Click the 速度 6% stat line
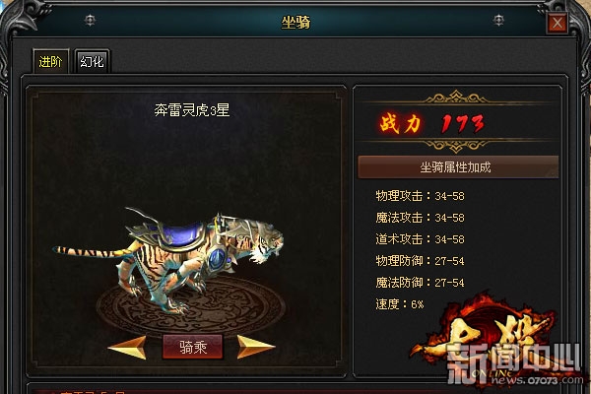Image resolution: width=591 pixels, height=394 pixels. [400, 304]
